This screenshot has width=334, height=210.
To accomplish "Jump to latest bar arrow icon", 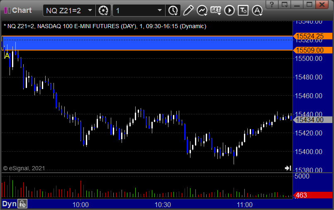I will pyautogui.click(x=288, y=168).
